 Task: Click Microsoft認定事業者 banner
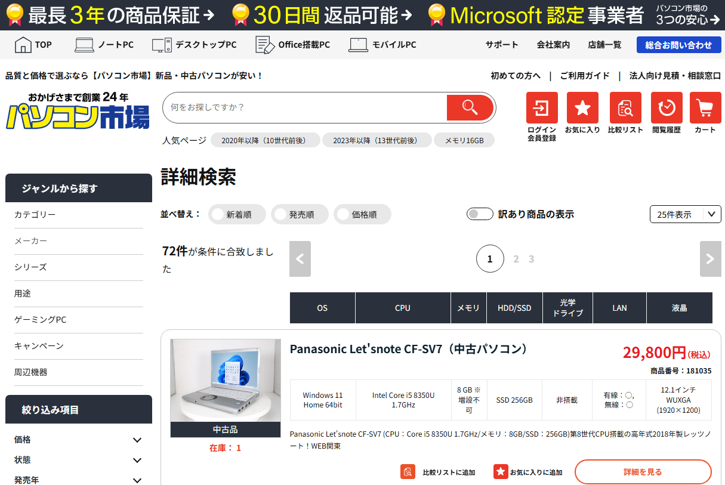535,15
